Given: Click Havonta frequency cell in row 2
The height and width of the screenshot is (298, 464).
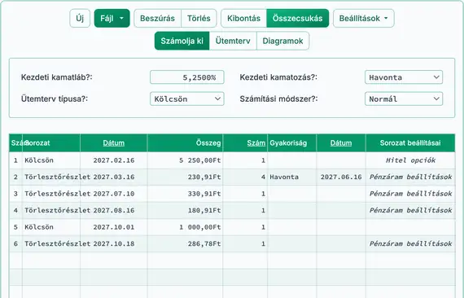Looking at the screenshot, I should click(x=292, y=177).
